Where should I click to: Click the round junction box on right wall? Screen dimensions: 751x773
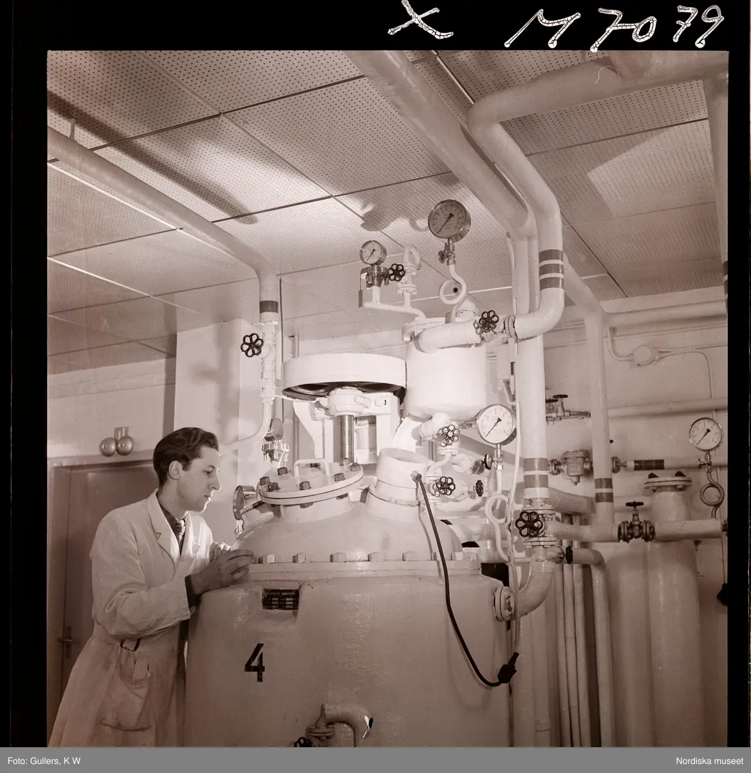(642, 354)
